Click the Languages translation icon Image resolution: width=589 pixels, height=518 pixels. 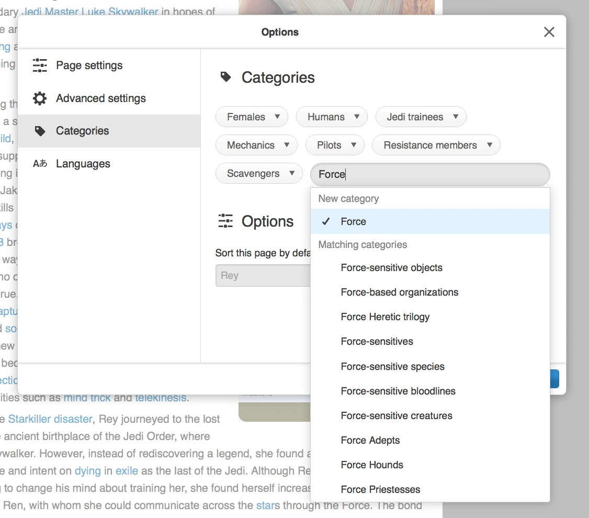(40, 164)
